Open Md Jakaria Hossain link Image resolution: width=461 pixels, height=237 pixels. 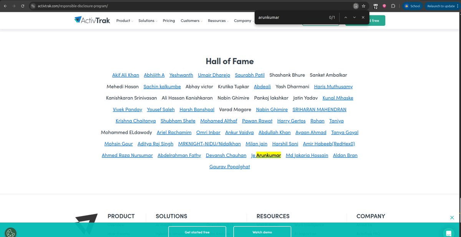[x=307, y=156]
